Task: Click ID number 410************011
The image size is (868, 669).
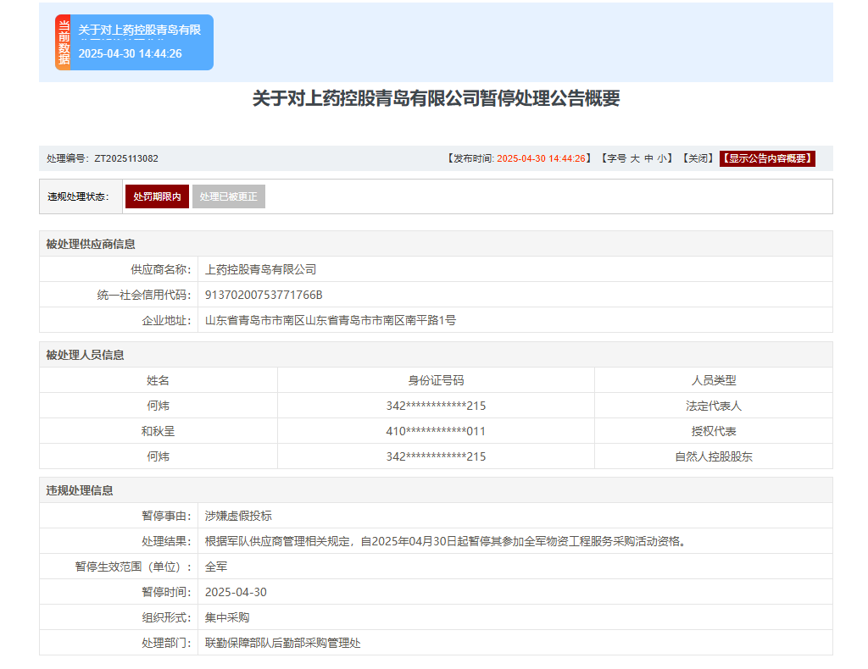Action: [437, 431]
